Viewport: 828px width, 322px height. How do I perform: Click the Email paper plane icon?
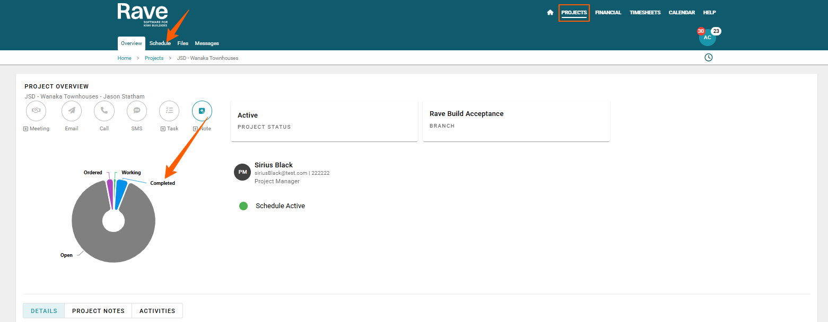click(x=72, y=111)
